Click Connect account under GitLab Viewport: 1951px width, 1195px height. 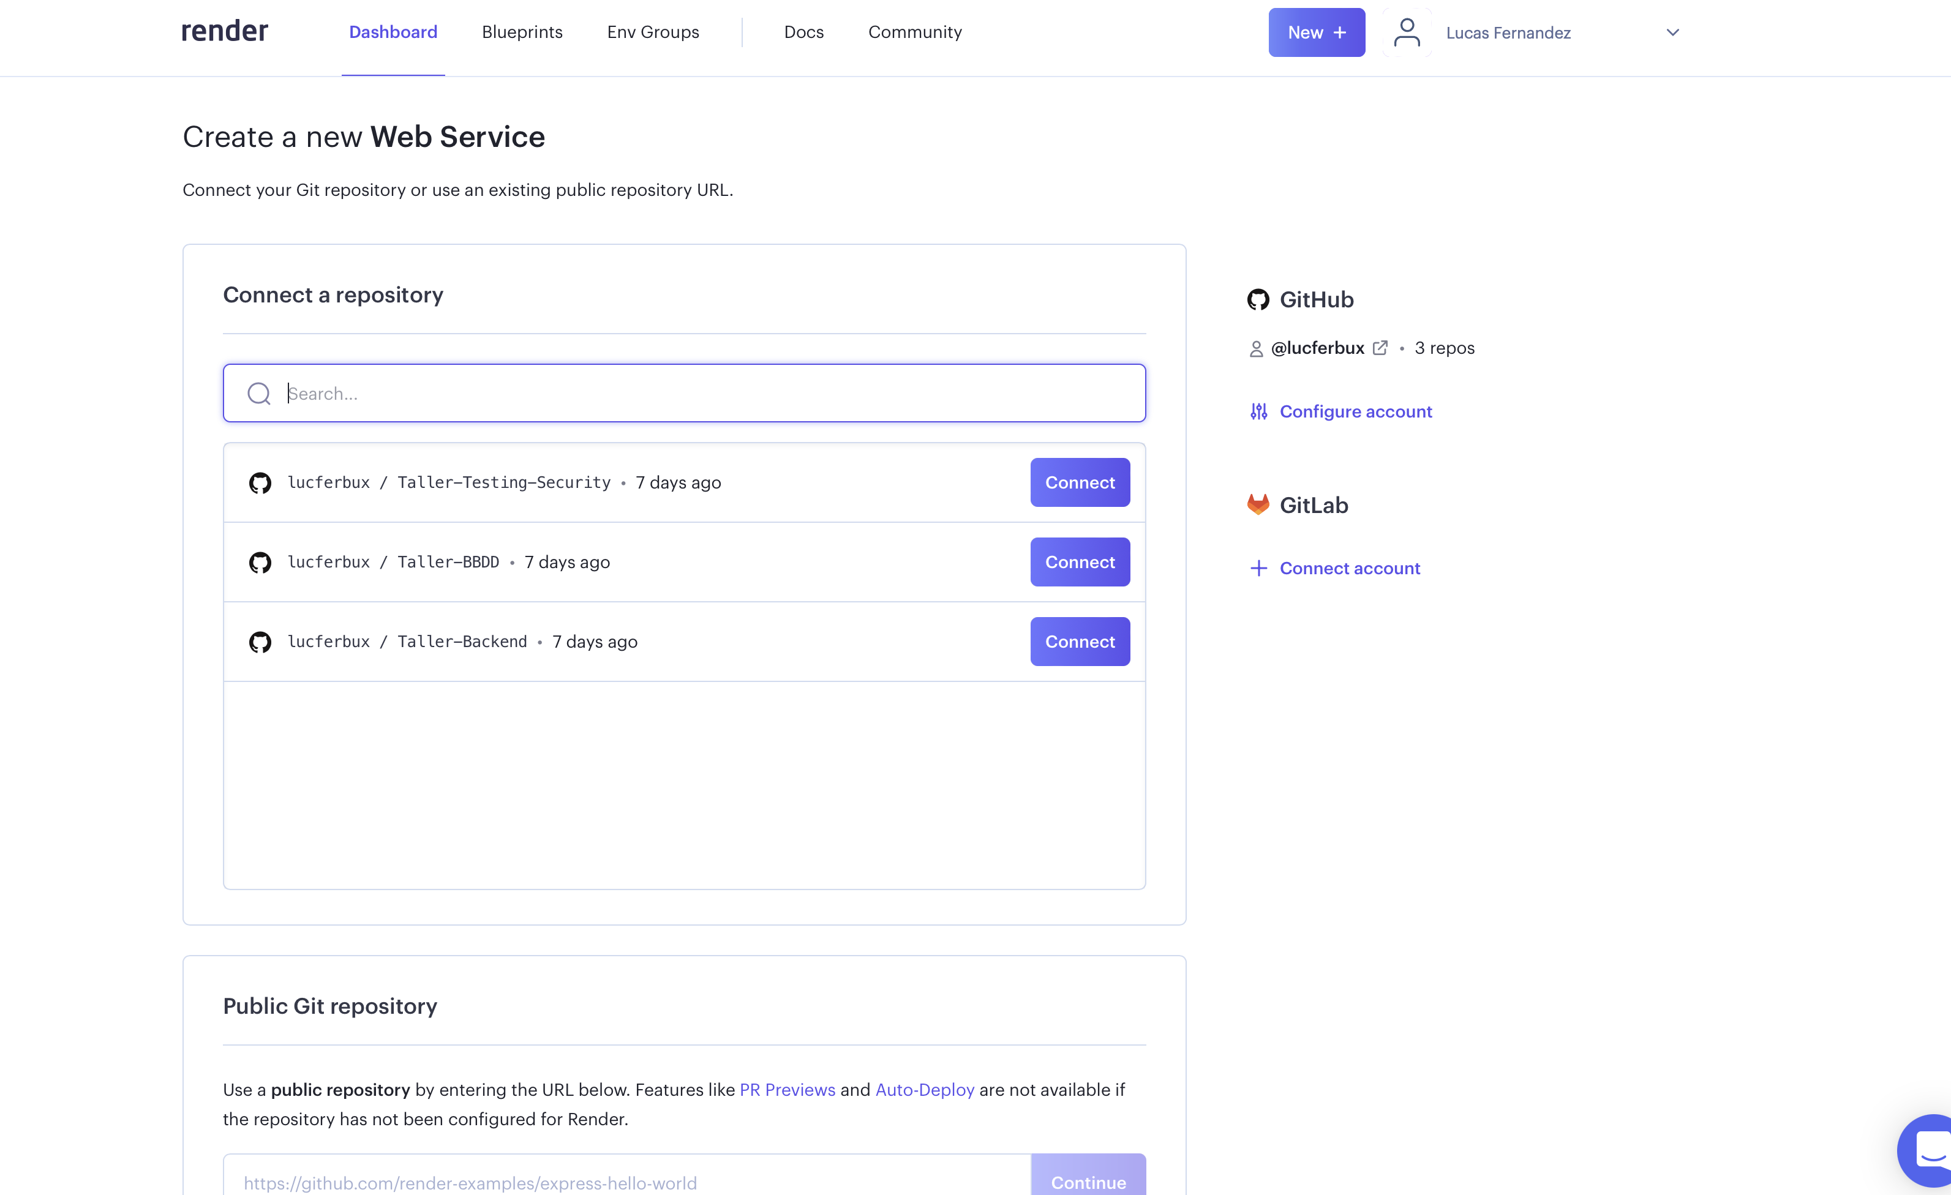point(1349,568)
